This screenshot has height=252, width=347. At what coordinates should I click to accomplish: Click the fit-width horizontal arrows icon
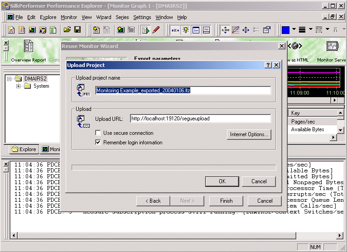click(175, 30)
